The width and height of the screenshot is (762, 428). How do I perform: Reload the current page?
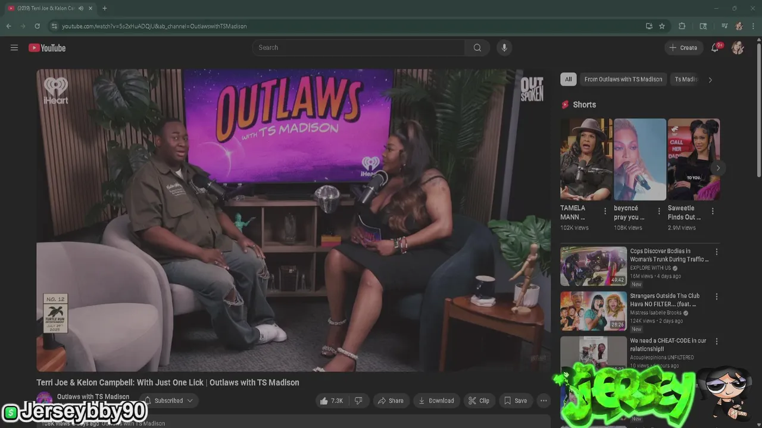(x=37, y=26)
